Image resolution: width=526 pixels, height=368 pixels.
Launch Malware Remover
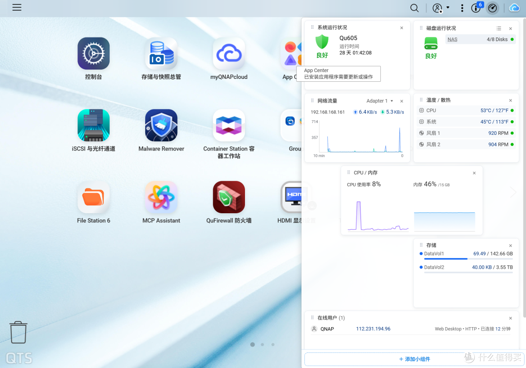click(x=161, y=125)
